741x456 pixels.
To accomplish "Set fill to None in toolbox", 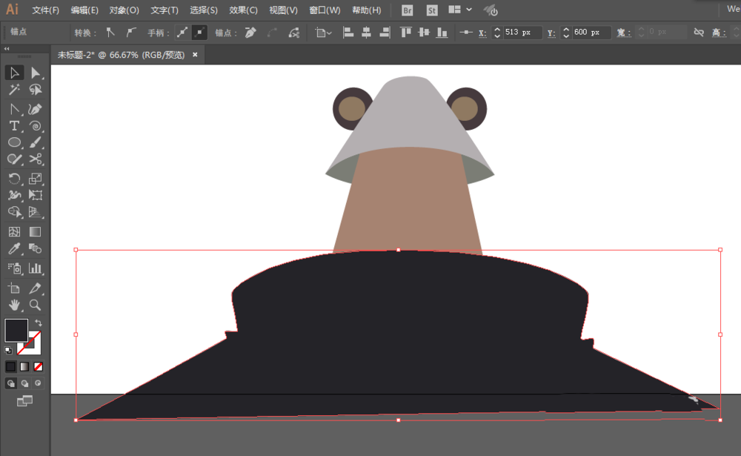I will [x=39, y=366].
